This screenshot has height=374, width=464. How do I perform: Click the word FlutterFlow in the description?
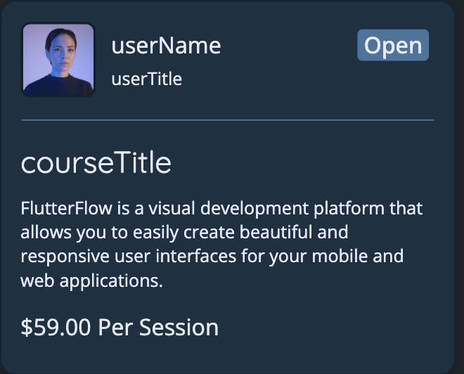point(67,208)
